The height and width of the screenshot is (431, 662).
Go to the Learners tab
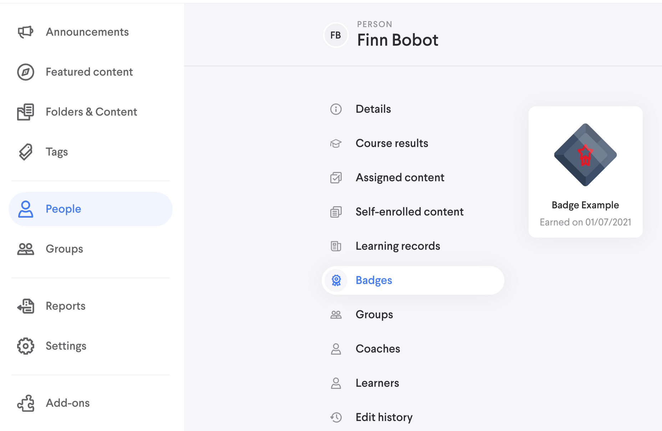(377, 383)
